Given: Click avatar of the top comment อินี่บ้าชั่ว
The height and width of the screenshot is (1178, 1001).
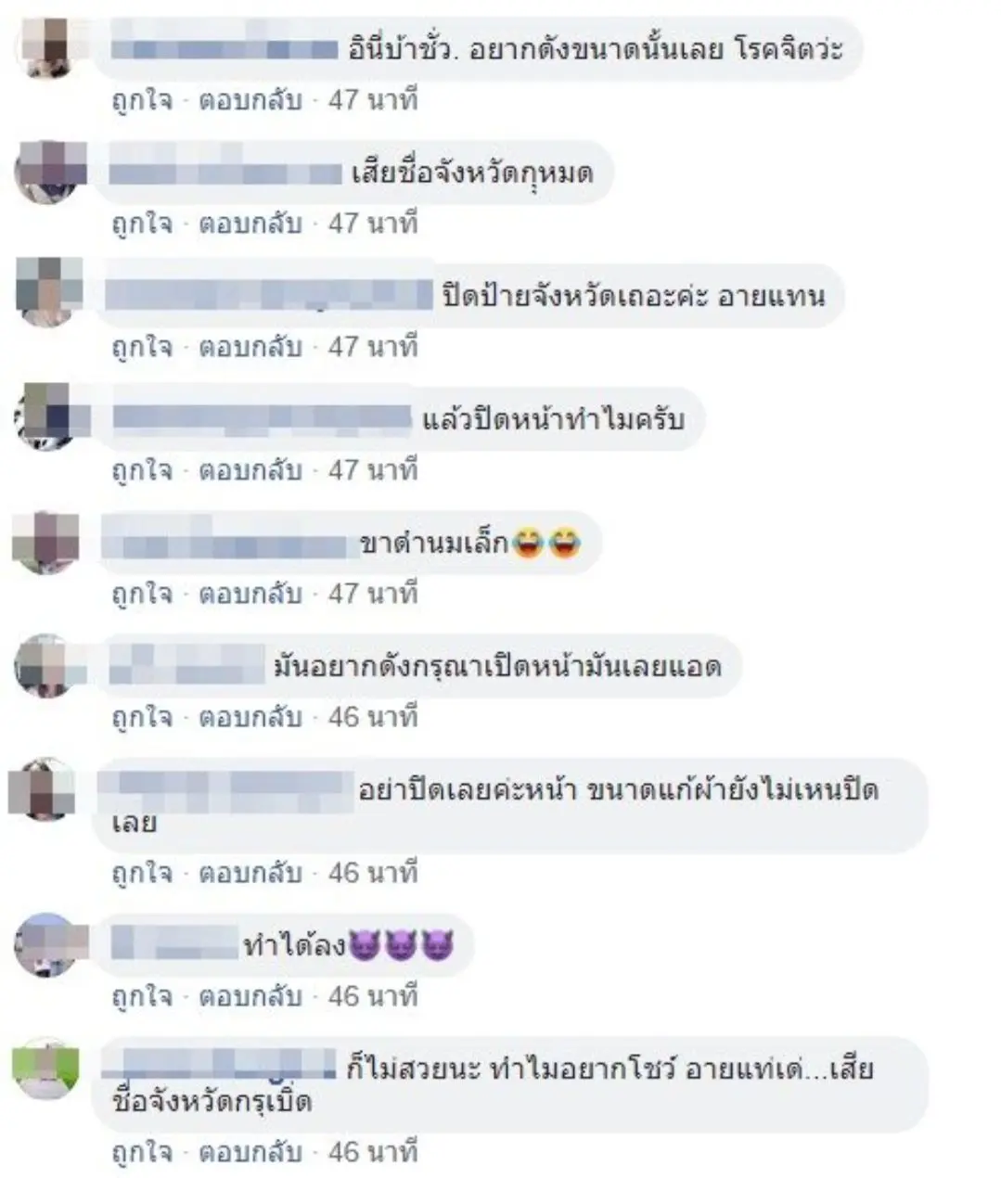Looking at the screenshot, I should tap(45, 48).
